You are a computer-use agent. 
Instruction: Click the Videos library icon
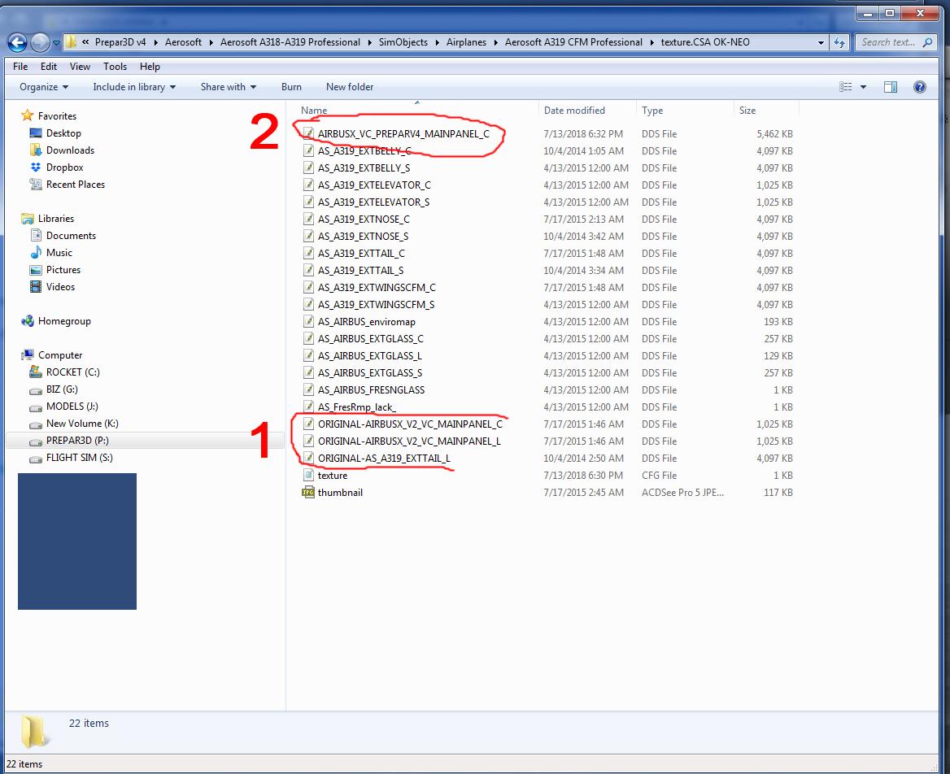[x=36, y=286]
